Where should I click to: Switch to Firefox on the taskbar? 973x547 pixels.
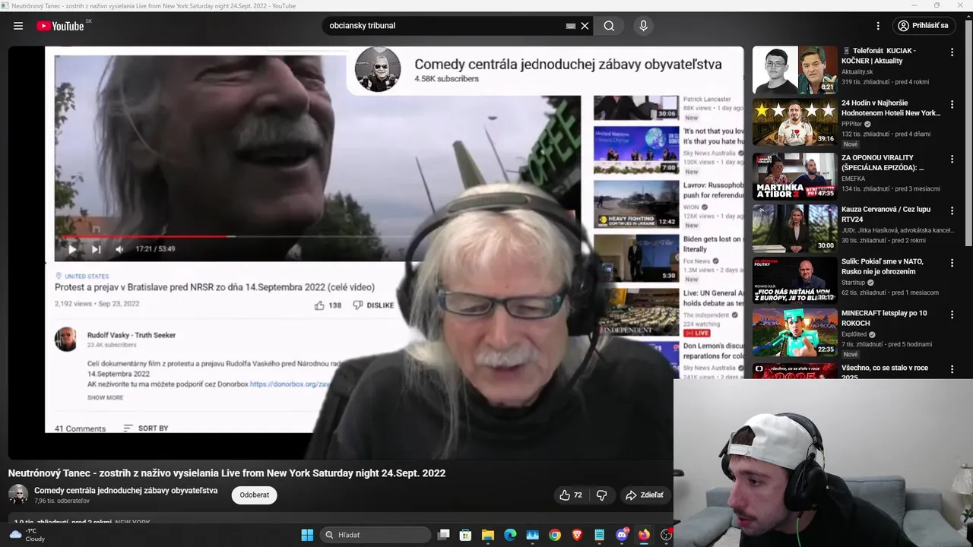click(644, 535)
